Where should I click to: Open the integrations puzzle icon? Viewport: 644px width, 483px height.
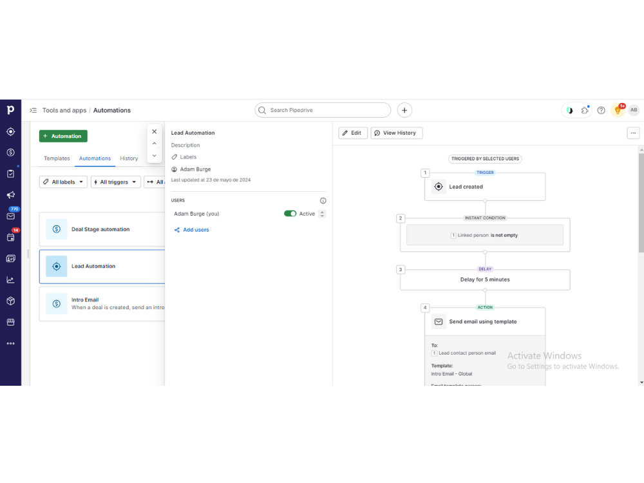585,110
